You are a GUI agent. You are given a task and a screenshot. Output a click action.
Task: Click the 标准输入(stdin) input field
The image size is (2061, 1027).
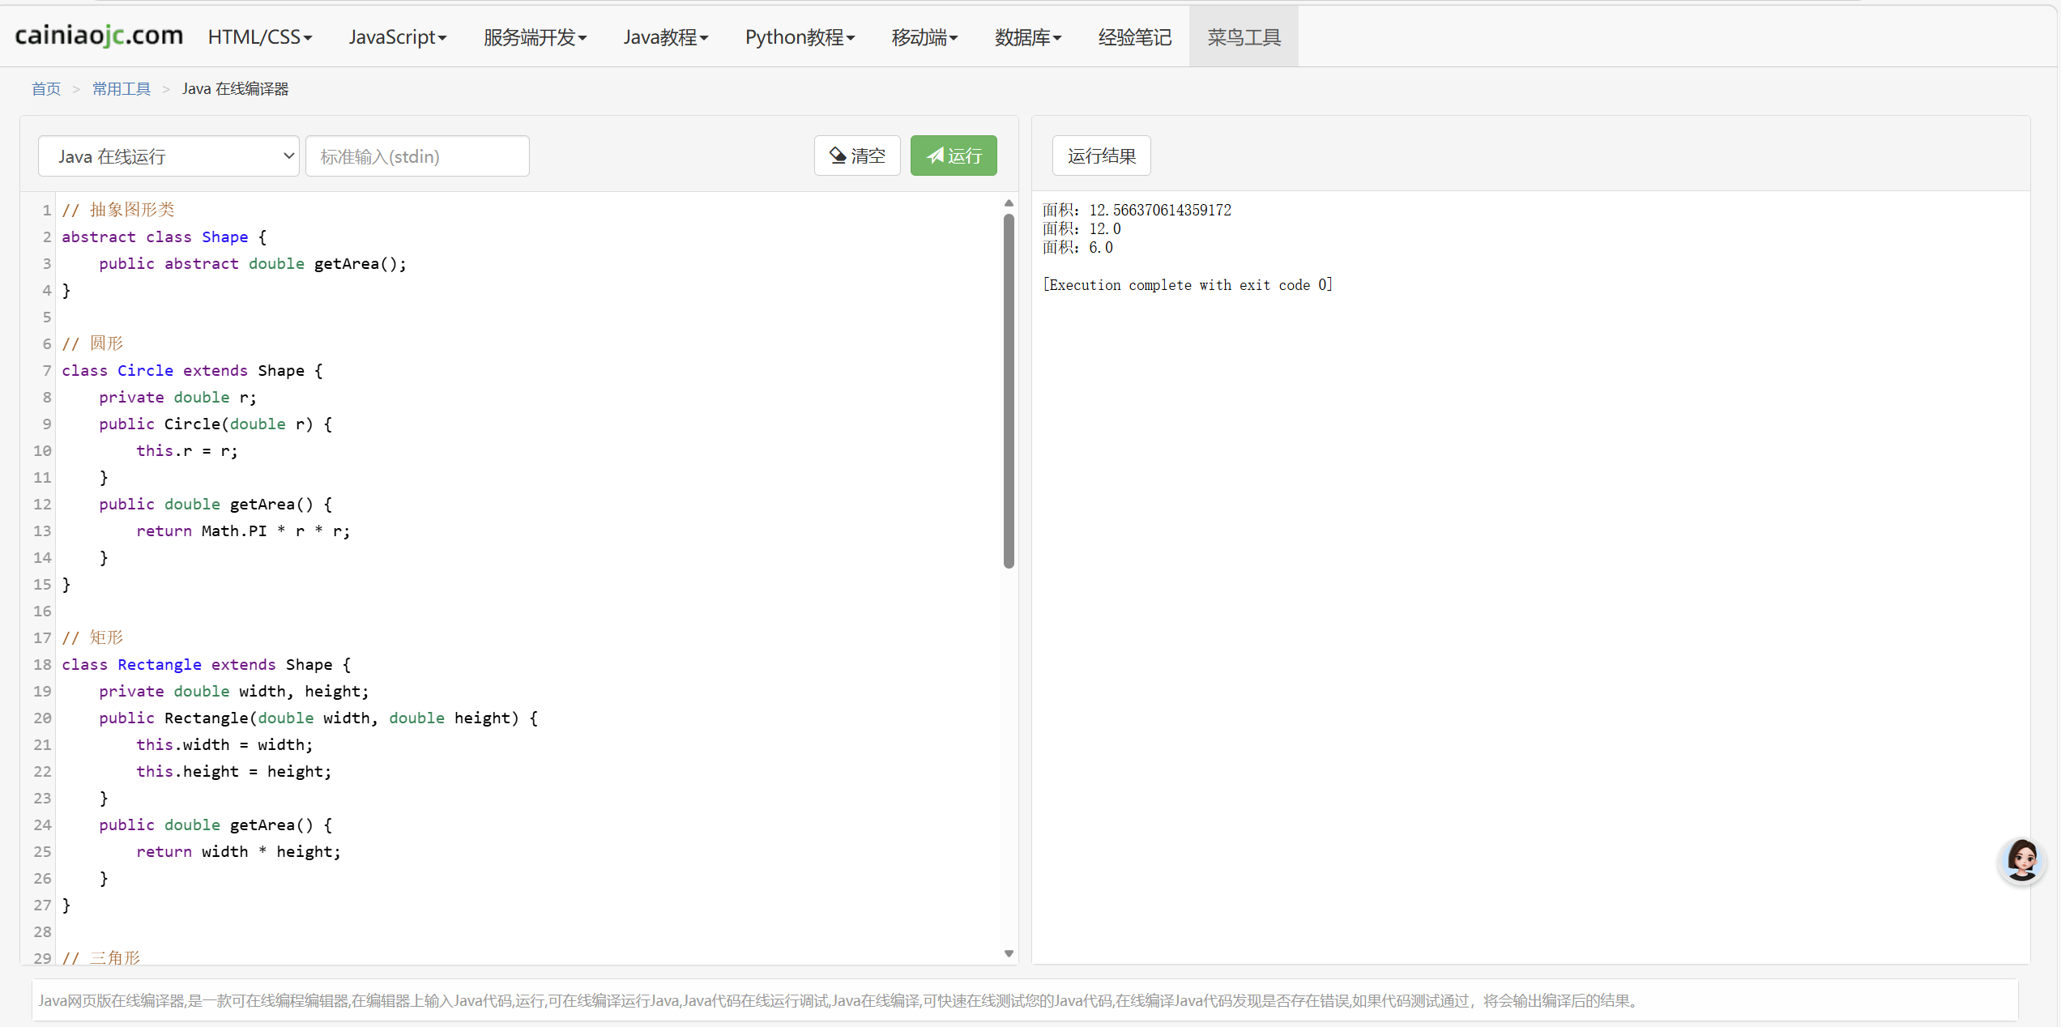tap(417, 156)
